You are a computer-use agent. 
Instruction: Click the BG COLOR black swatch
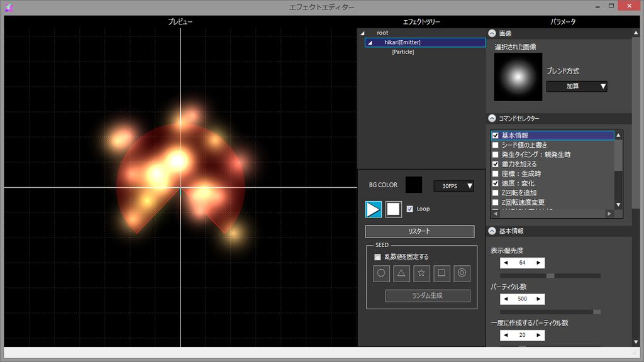point(414,185)
